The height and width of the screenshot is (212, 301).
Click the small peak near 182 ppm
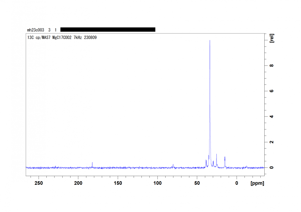[92, 165]
